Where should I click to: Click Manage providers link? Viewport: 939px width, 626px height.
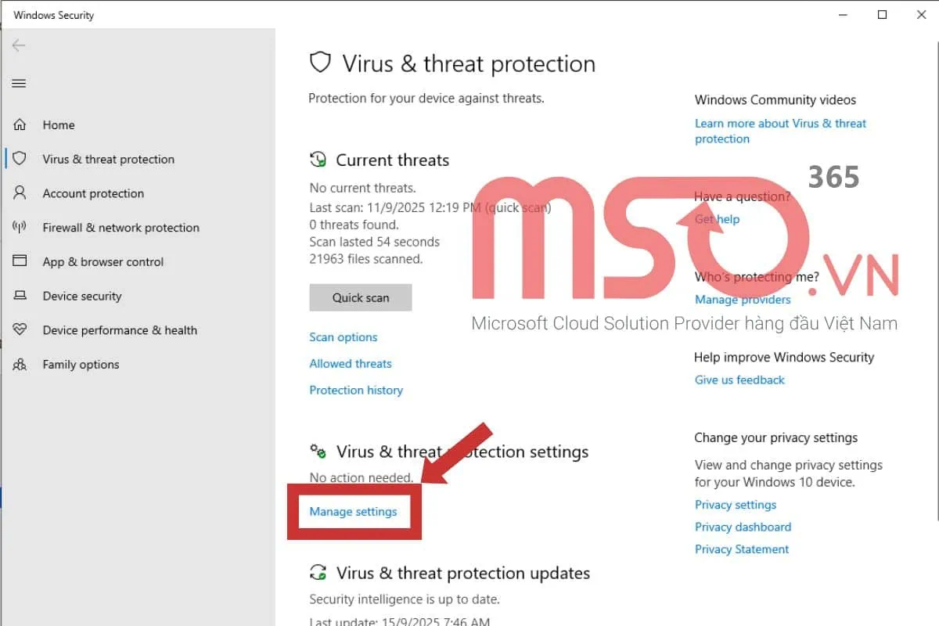coord(743,300)
